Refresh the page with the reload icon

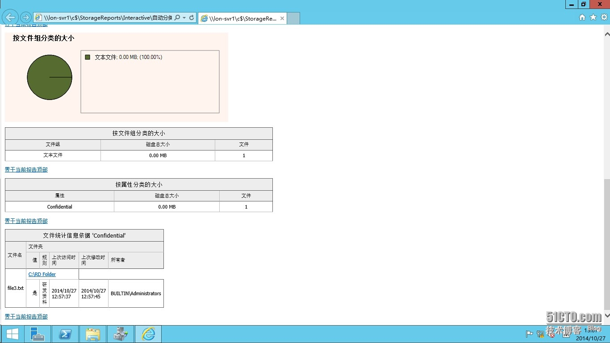tap(192, 18)
